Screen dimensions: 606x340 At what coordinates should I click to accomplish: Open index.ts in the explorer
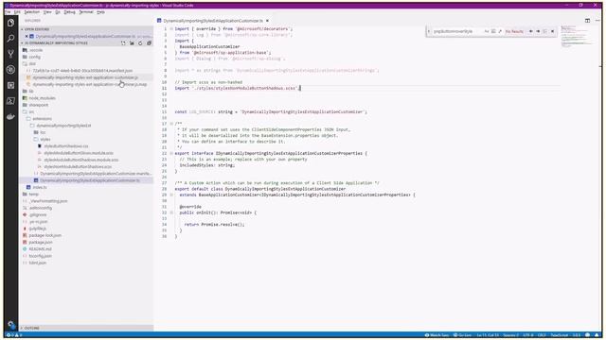tap(87, 187)
